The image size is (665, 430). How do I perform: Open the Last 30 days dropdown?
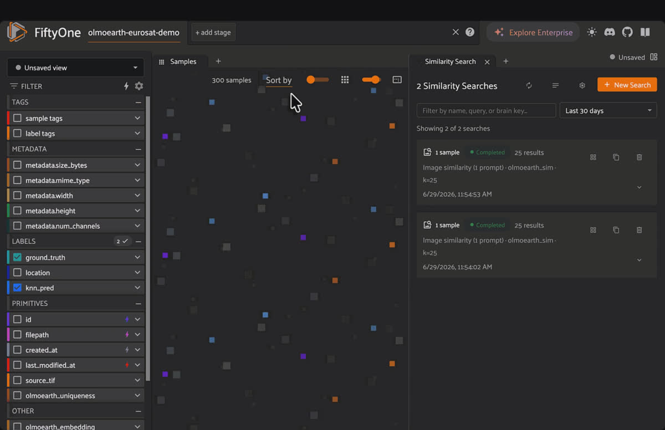click(608, 110)
